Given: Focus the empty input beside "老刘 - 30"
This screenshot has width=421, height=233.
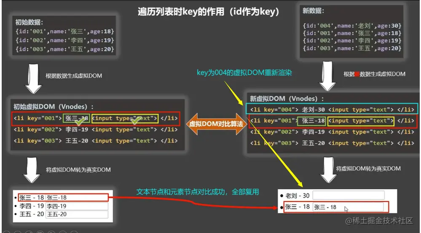Looking at the screenshot, I should tap(349, 196).
